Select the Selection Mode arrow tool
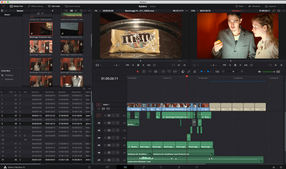The height and width of the screenshot is (169, 286). [138, 72]
